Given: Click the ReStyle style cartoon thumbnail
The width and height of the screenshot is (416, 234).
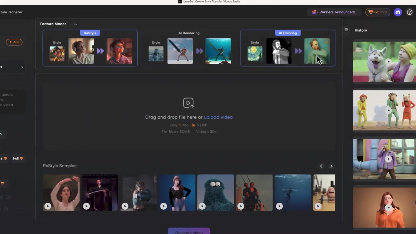Looking at the screenshot, I should [57, 54].
